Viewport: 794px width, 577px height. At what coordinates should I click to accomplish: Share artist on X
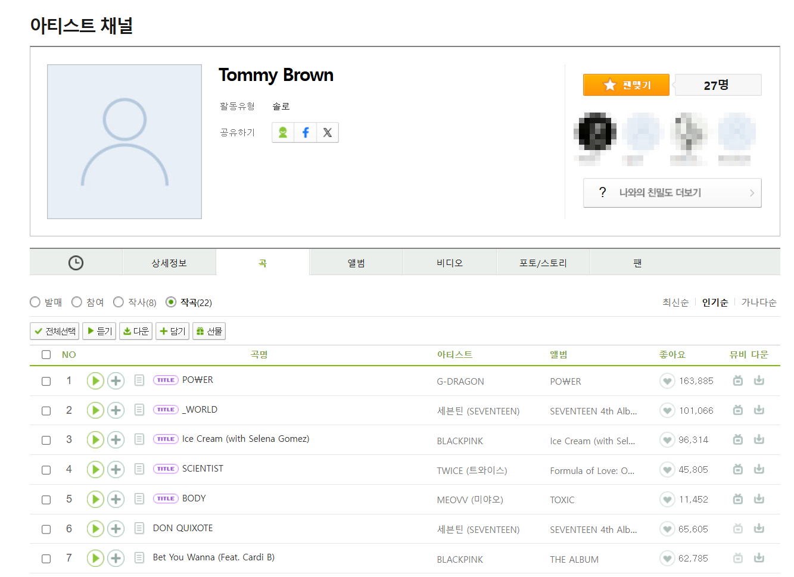[327, 132]
